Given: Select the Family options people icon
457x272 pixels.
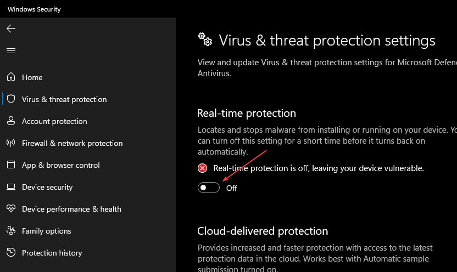Looking at the screenshot, I should tap(11, 230).
